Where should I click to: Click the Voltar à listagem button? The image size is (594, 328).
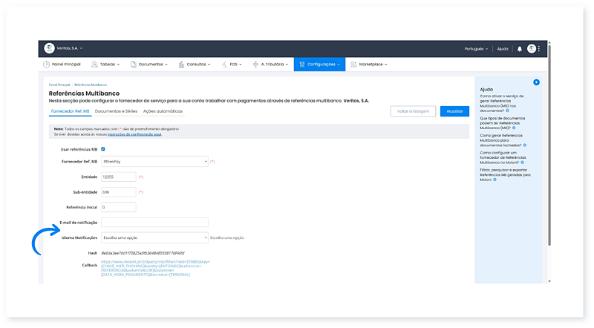coord(413,111)
